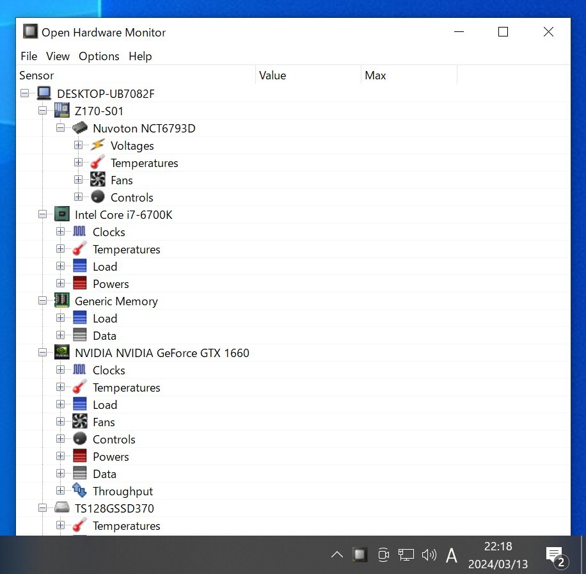The height and width of the screenshot is (574, 586).
Task: Open the Options menu
Action: [x=99, y=56]
